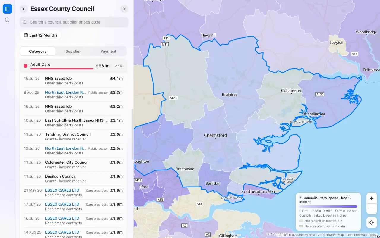
Task: Select the NHS Essex Icb £4.1m row
Action: pyautogui.click(x=73, y=81)
